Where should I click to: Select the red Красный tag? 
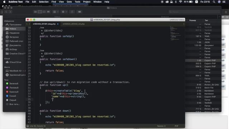14,92
